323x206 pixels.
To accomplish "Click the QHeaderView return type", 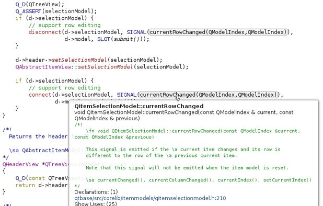I will click(x=20, y=164).
